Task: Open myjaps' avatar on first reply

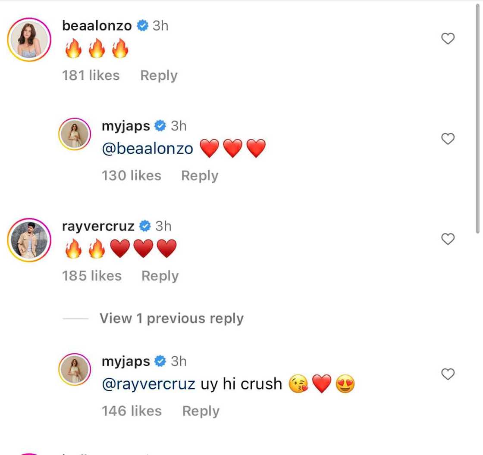Action: 75,134
